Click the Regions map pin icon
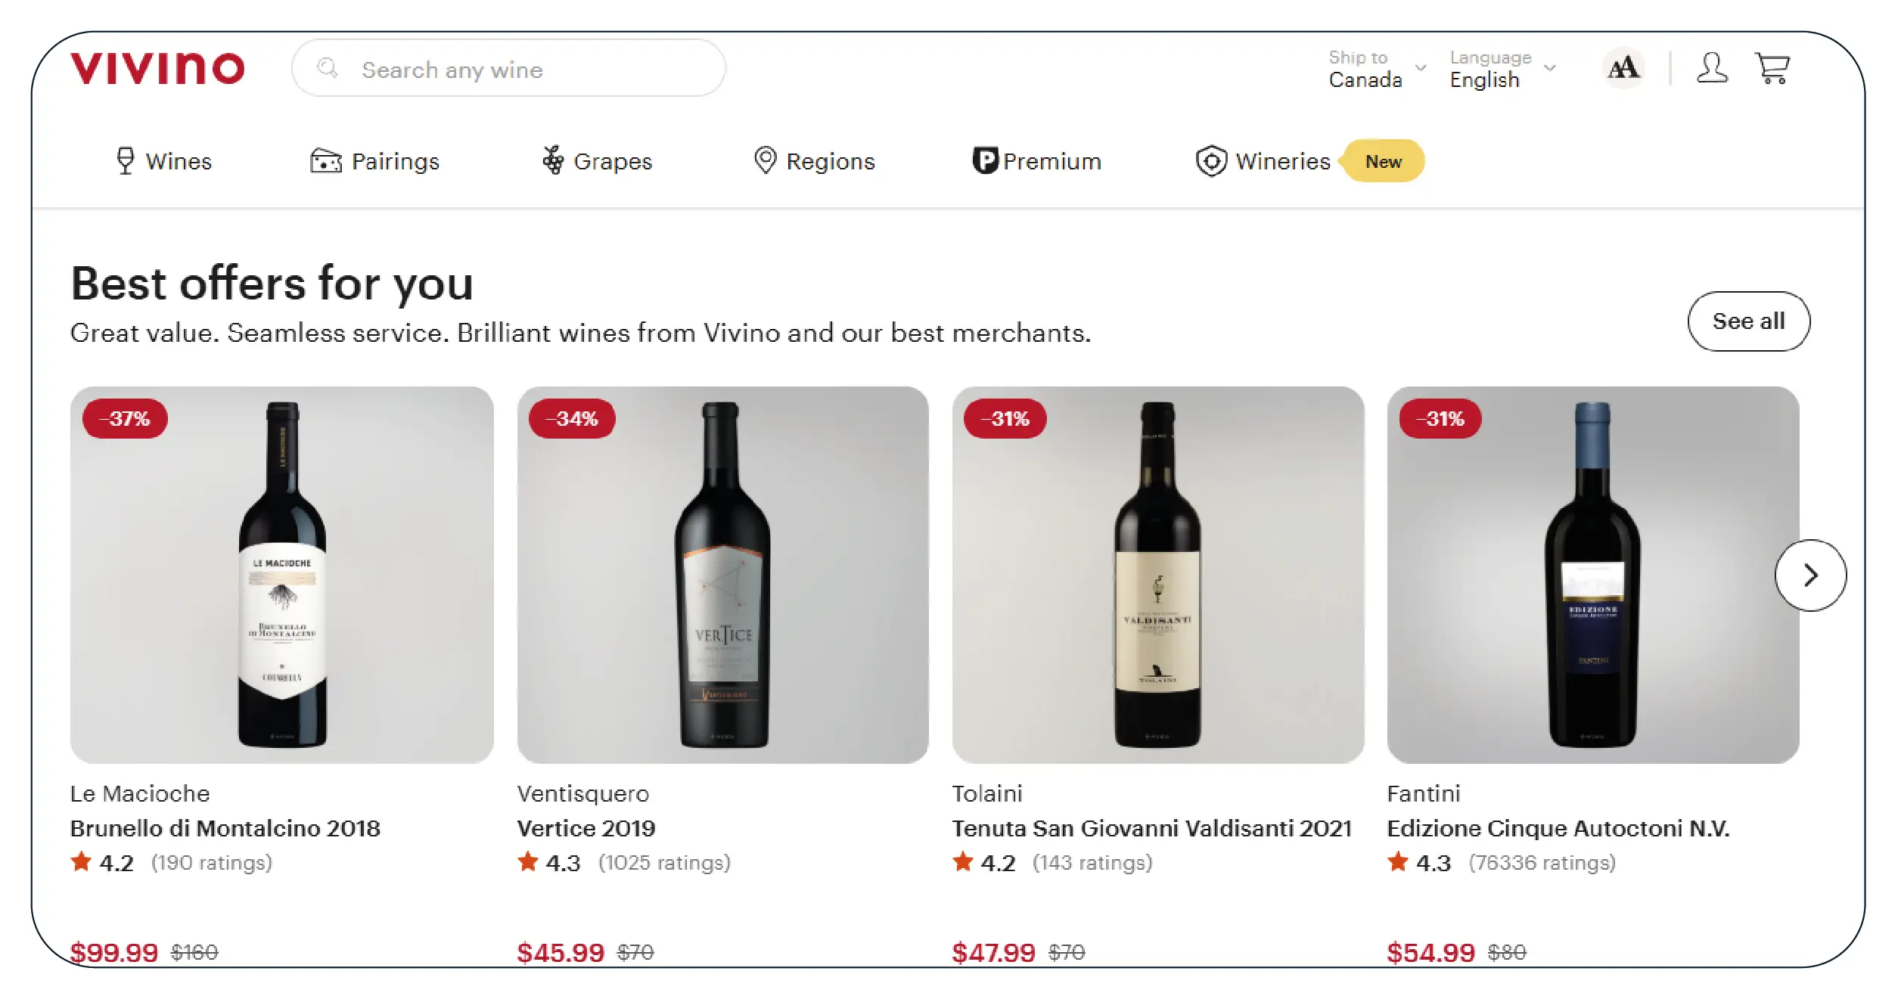The height and width of the screenshot is (999, 1898). (766, 161)
